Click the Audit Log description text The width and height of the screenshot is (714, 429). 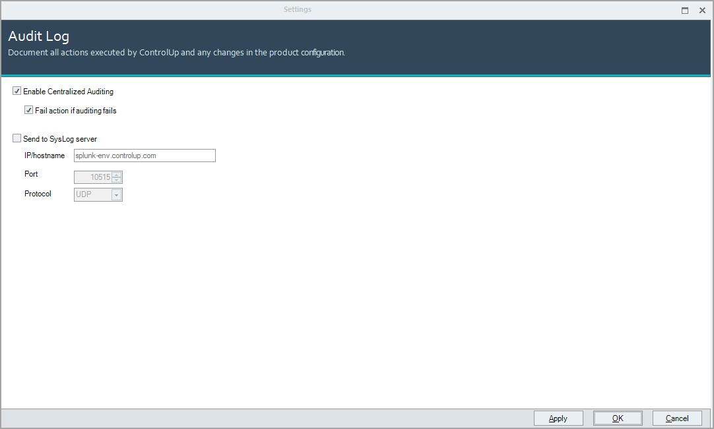tap(176, 53)
